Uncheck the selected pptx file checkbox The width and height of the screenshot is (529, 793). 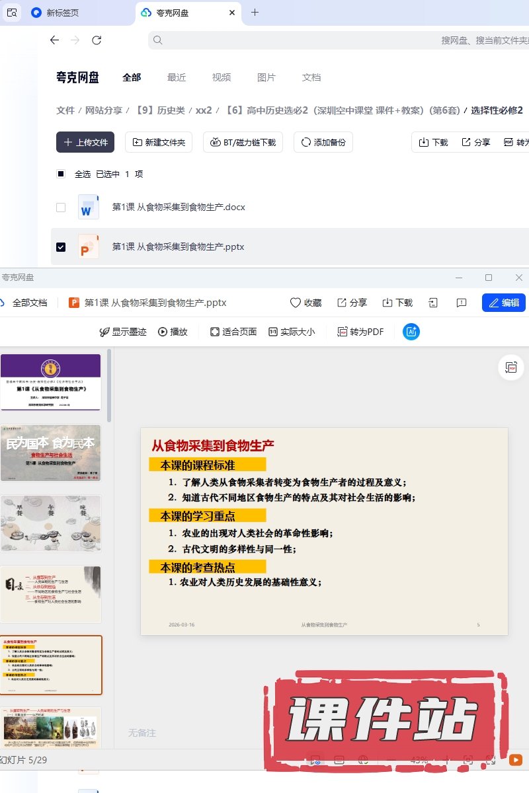(x=61, y=246)
